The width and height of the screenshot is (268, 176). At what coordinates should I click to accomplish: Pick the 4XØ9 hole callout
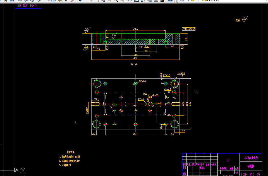(155, 95)
